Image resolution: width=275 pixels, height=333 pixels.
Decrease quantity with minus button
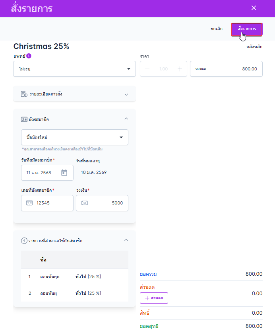147,69
